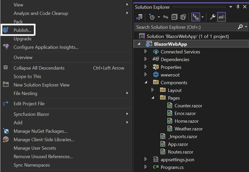Collapse the Components folder
The width and height of the screenshot is (249, 172).
tap(146, 82)
